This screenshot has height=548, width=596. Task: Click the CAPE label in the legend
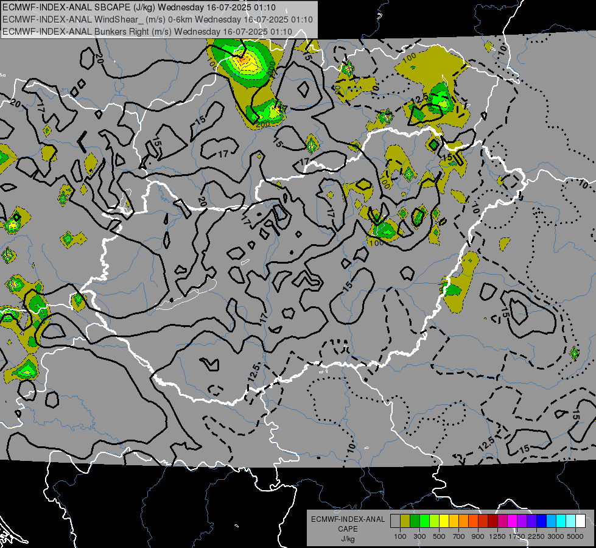coord(348,529)
